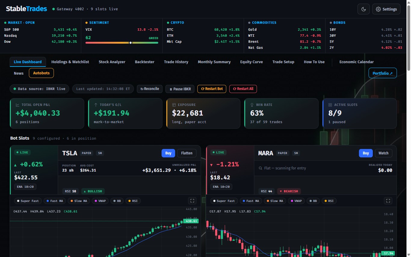Click the MARA PAPER badge

pyautogui.click(x=283, y=153)
